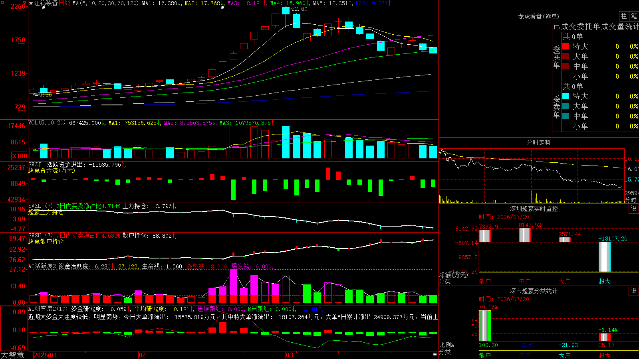This screenshot has width=639, height=359.
Task: Click the cyan 特大 sell order swatch
Action: pos(566,96)
